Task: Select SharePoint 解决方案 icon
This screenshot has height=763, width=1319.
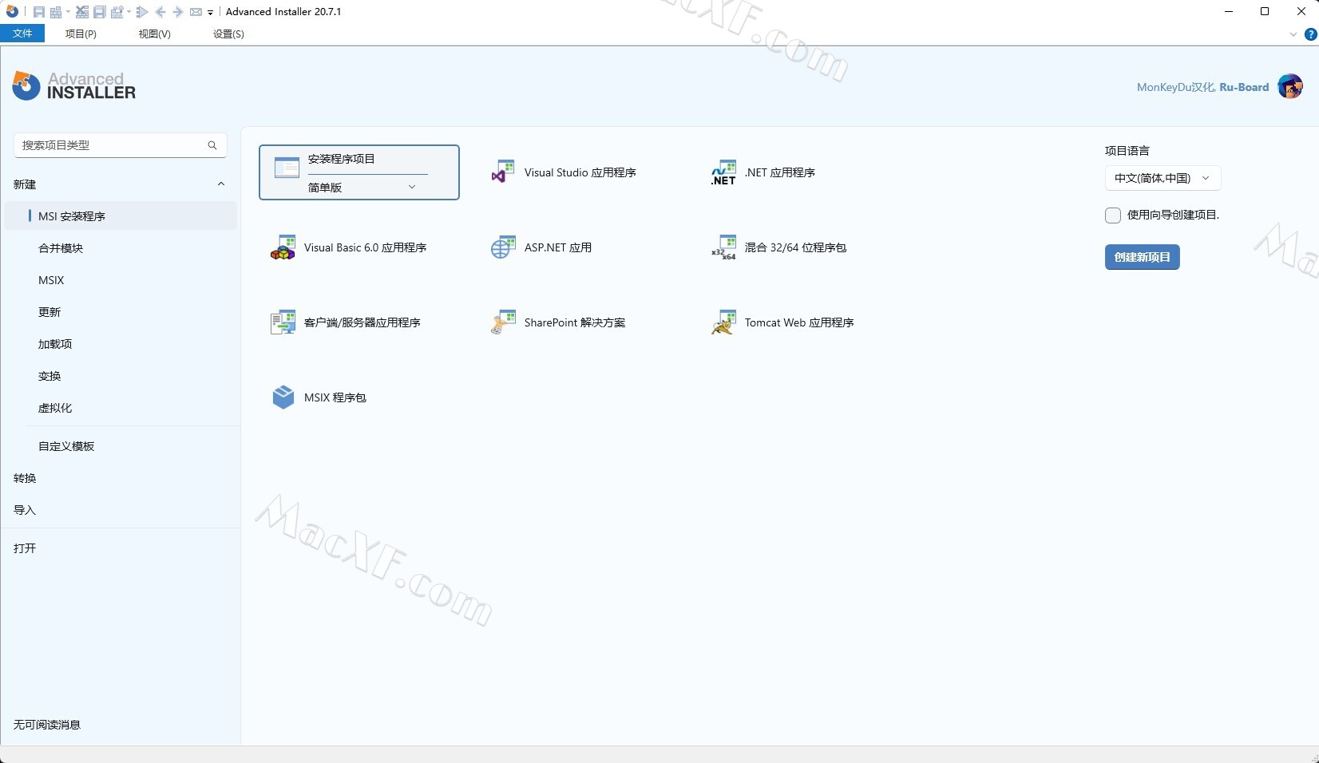Action: (x=503, y=322)
